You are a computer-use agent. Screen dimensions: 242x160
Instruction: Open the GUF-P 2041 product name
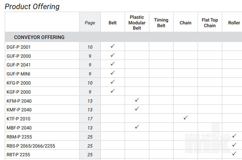tap(19, 65)
